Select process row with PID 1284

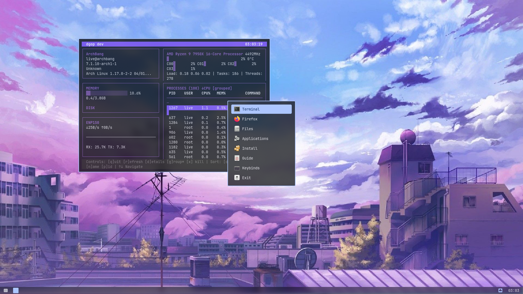click(x=197, y=122)
